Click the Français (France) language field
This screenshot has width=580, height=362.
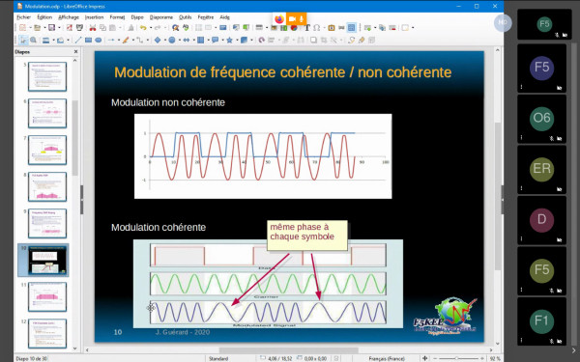pos(387,358)
